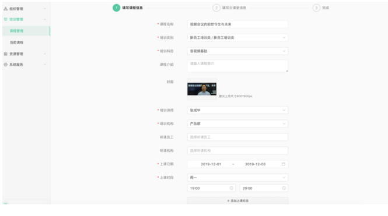Click the 课程名称 input field

(x=237, y=24)
